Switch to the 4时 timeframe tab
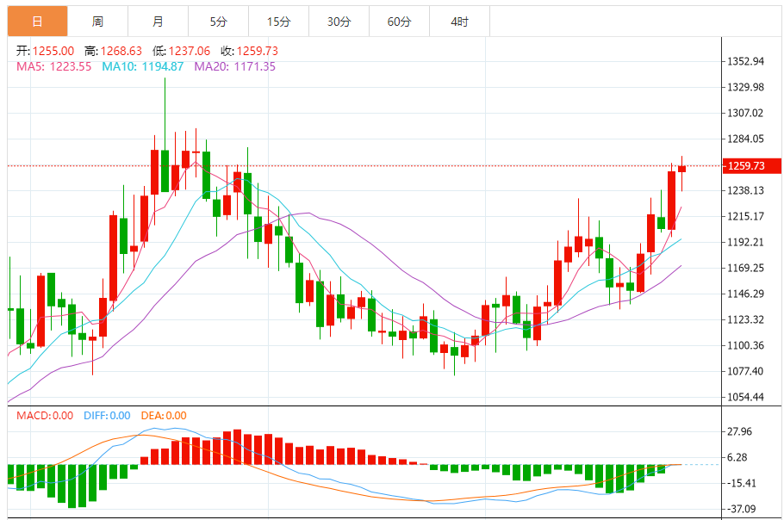 pyautogui.click(x=459, y=22)
